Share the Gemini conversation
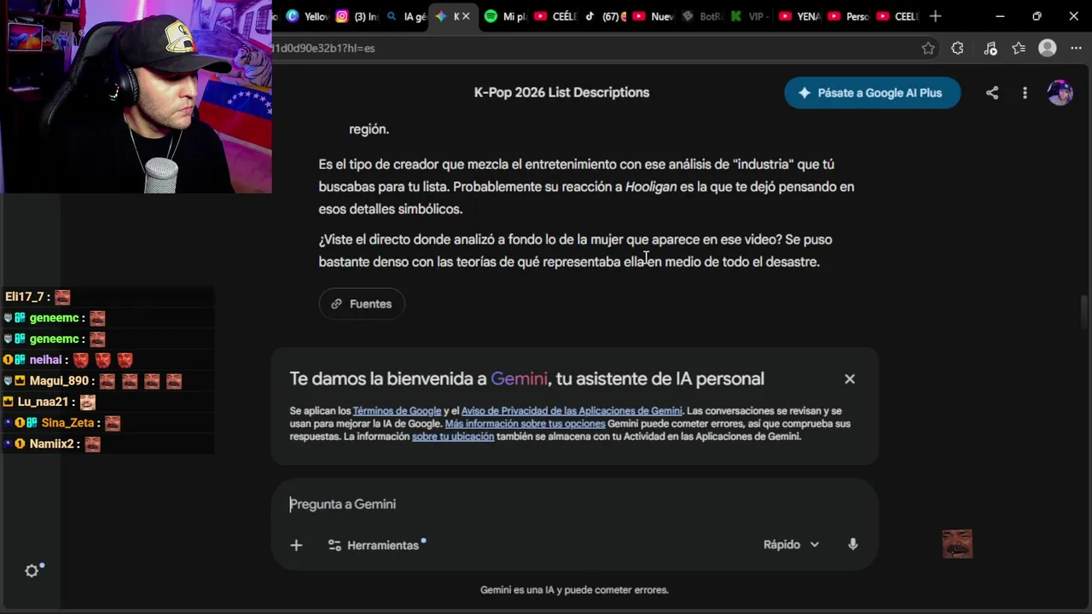The width and height of the screenshot is (1092, 614). click(x=992, y=93)
